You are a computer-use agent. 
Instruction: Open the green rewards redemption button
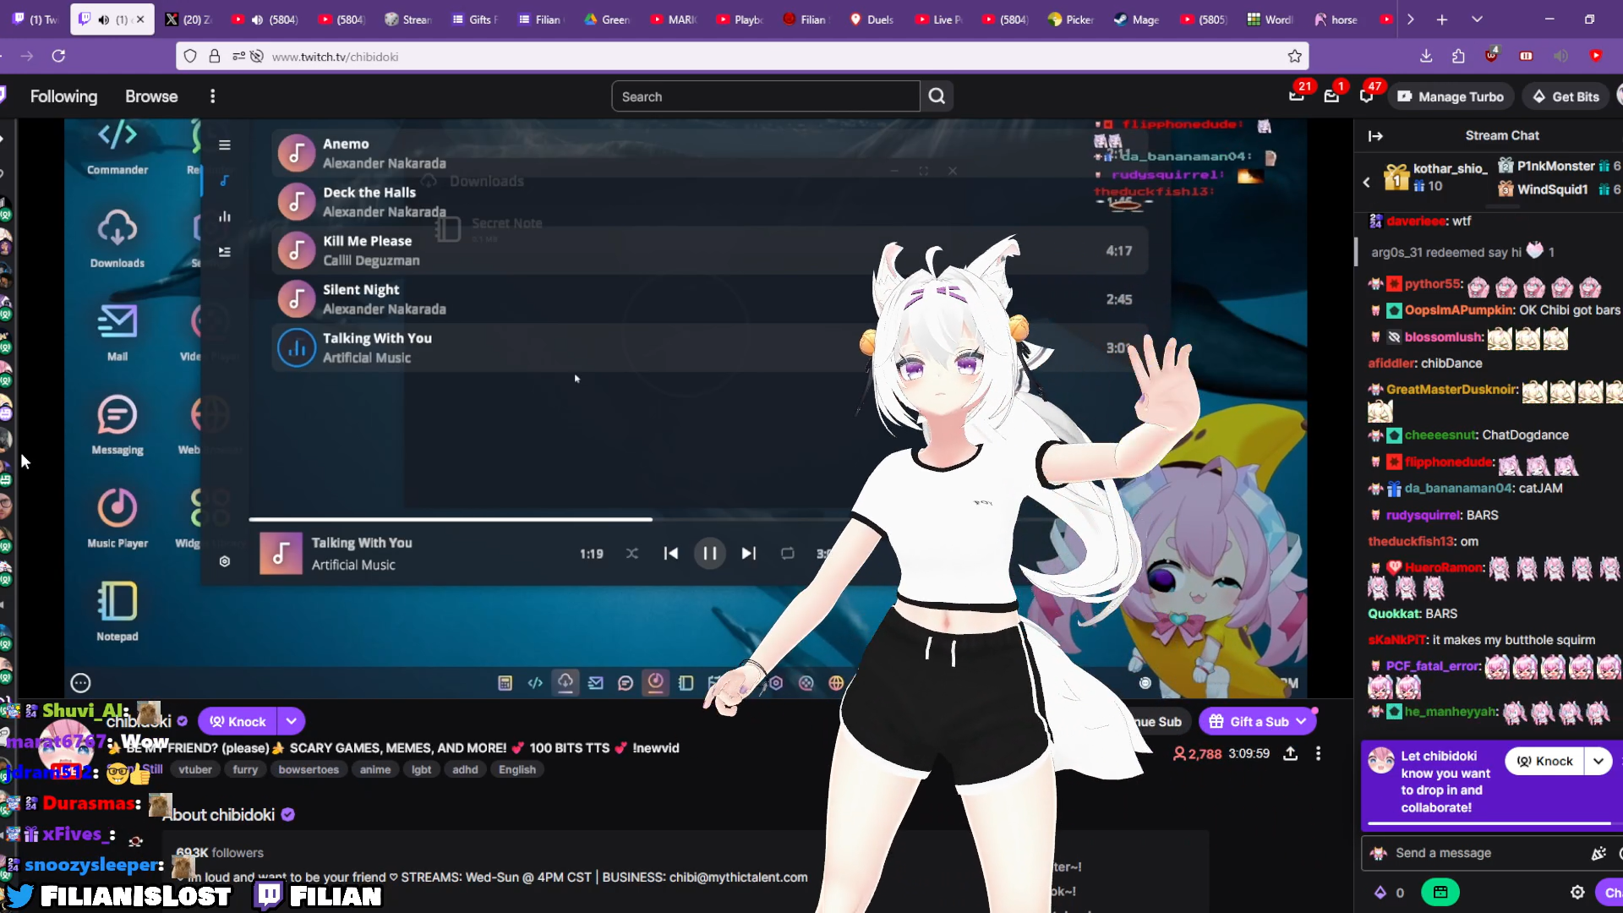1440,892
